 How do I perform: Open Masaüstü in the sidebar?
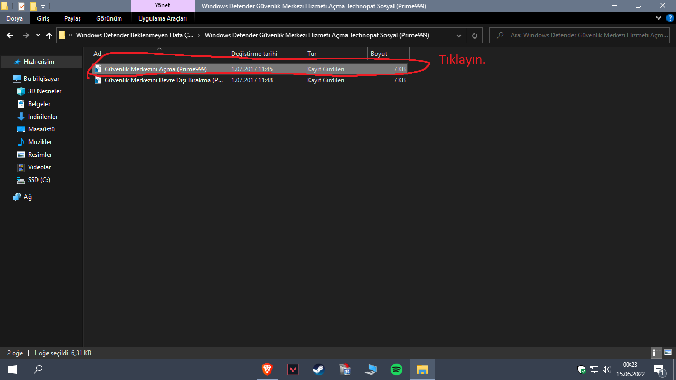[36, 129]
